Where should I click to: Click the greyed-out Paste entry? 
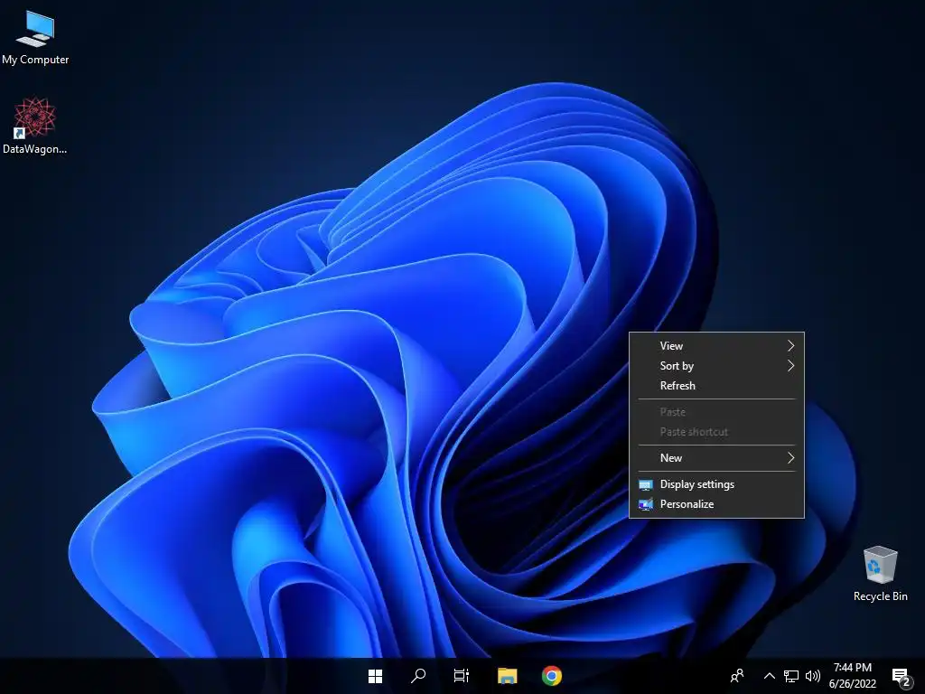coord(716,412)
